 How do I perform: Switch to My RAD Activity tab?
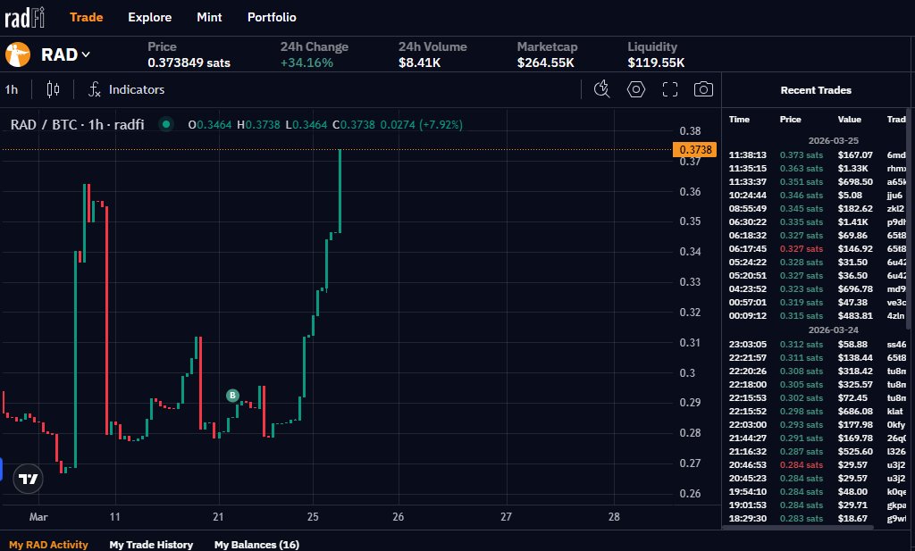[x=48, y=544]
